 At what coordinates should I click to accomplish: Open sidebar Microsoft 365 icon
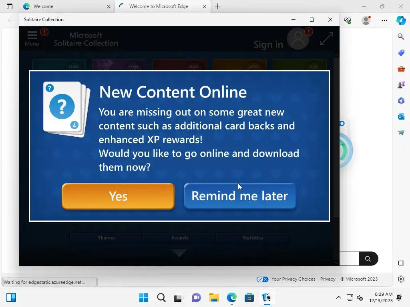point(401,100)
